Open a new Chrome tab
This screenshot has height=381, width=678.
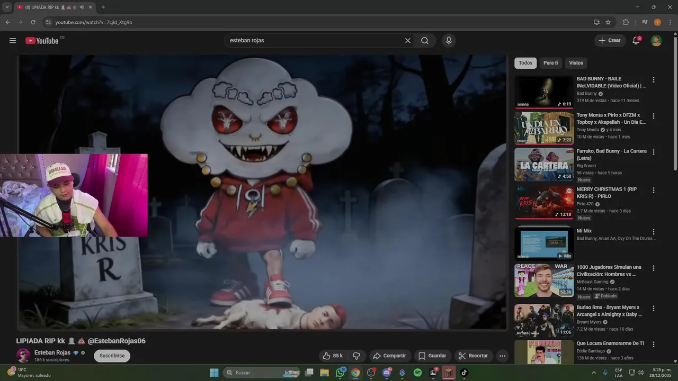tap(103, 7)
